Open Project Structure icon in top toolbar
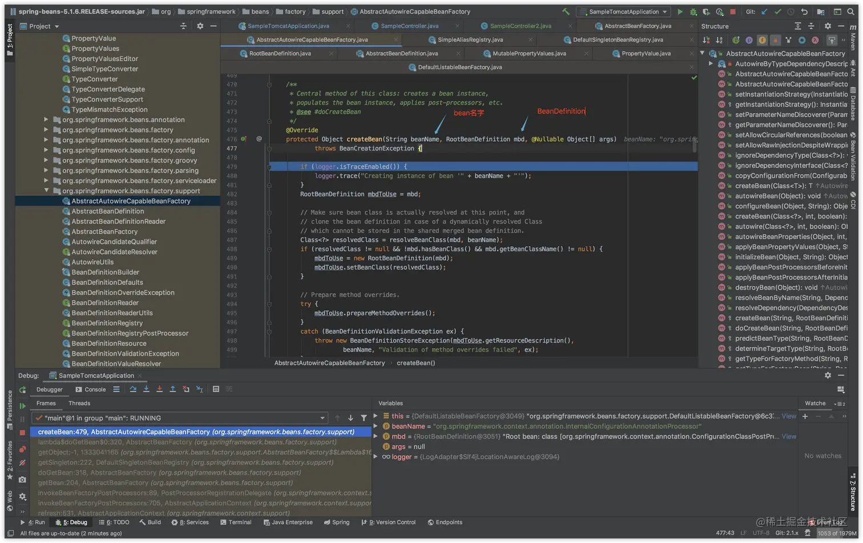Viewport: 863px width, 543px height. click(820, 11)
